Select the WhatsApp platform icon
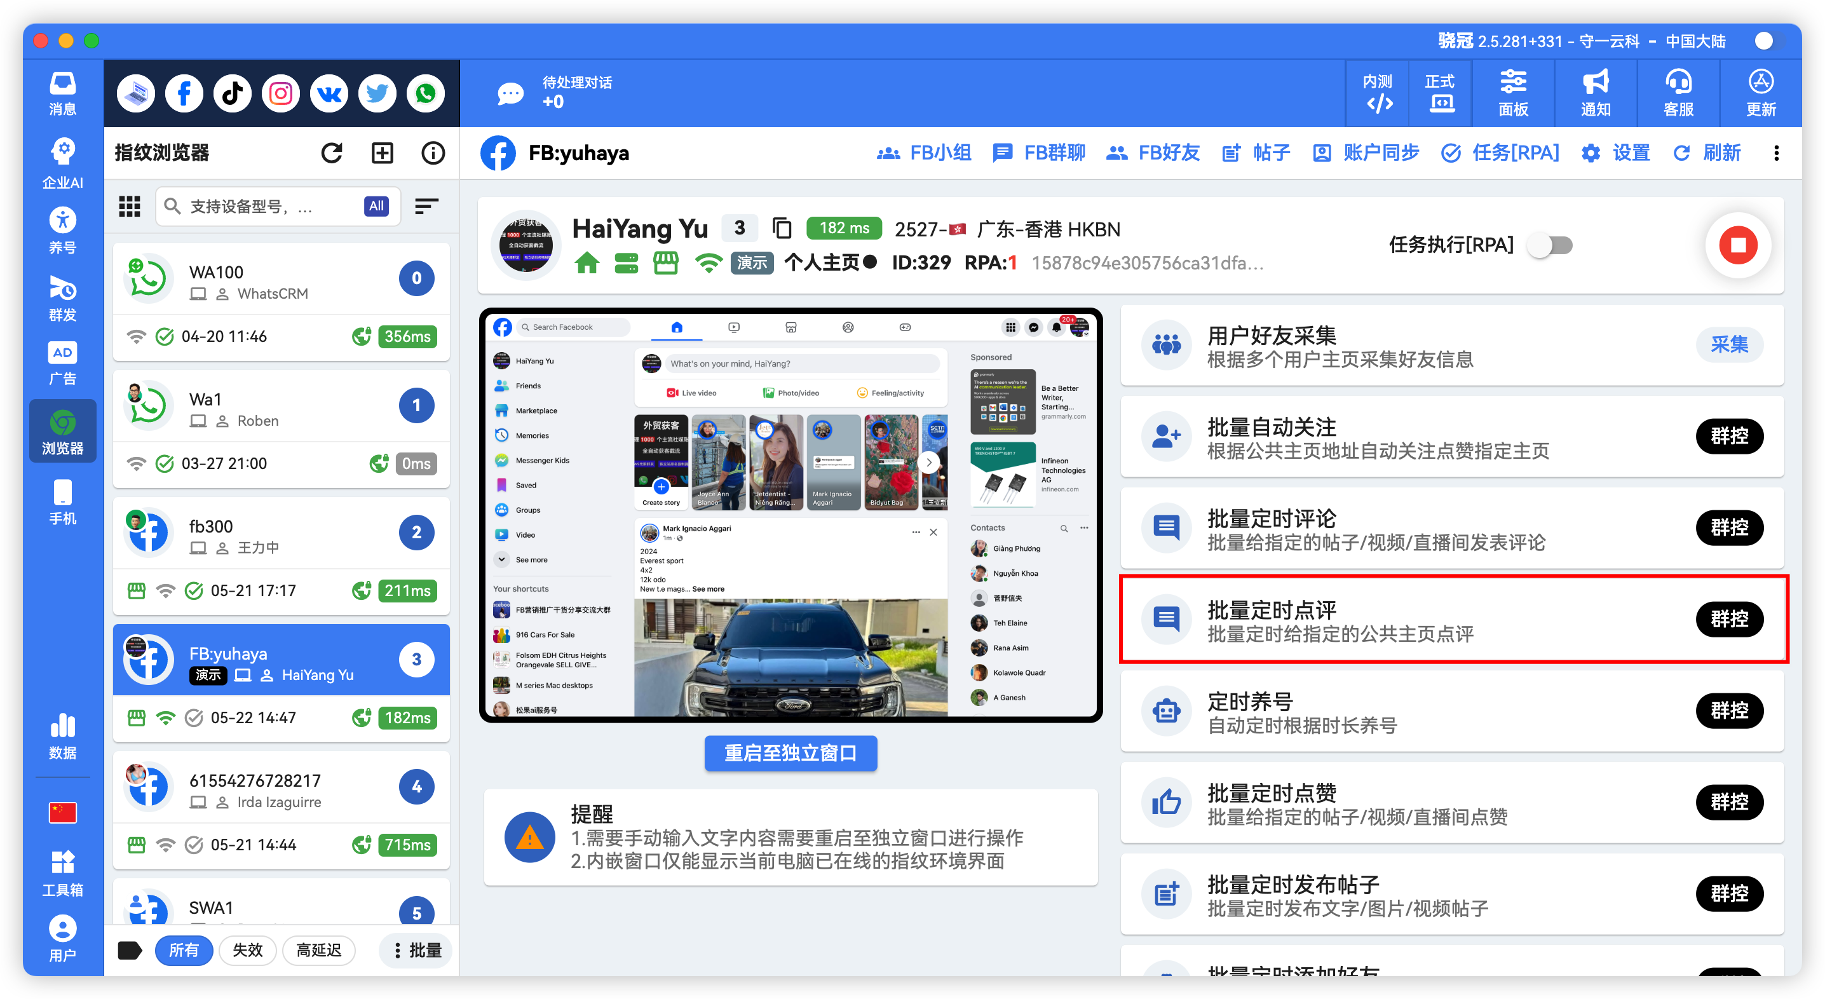The image size is (1825, 999). (425, 93)
